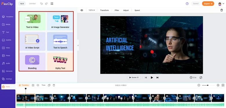Collapse the tools side panel arrow
226x108 pixels.
pos(78,45)
